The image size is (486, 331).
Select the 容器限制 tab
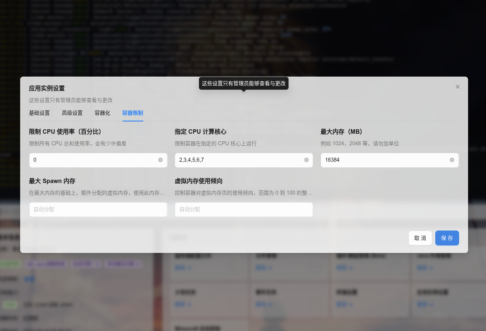pyautogui.click(x=133, y=113)
